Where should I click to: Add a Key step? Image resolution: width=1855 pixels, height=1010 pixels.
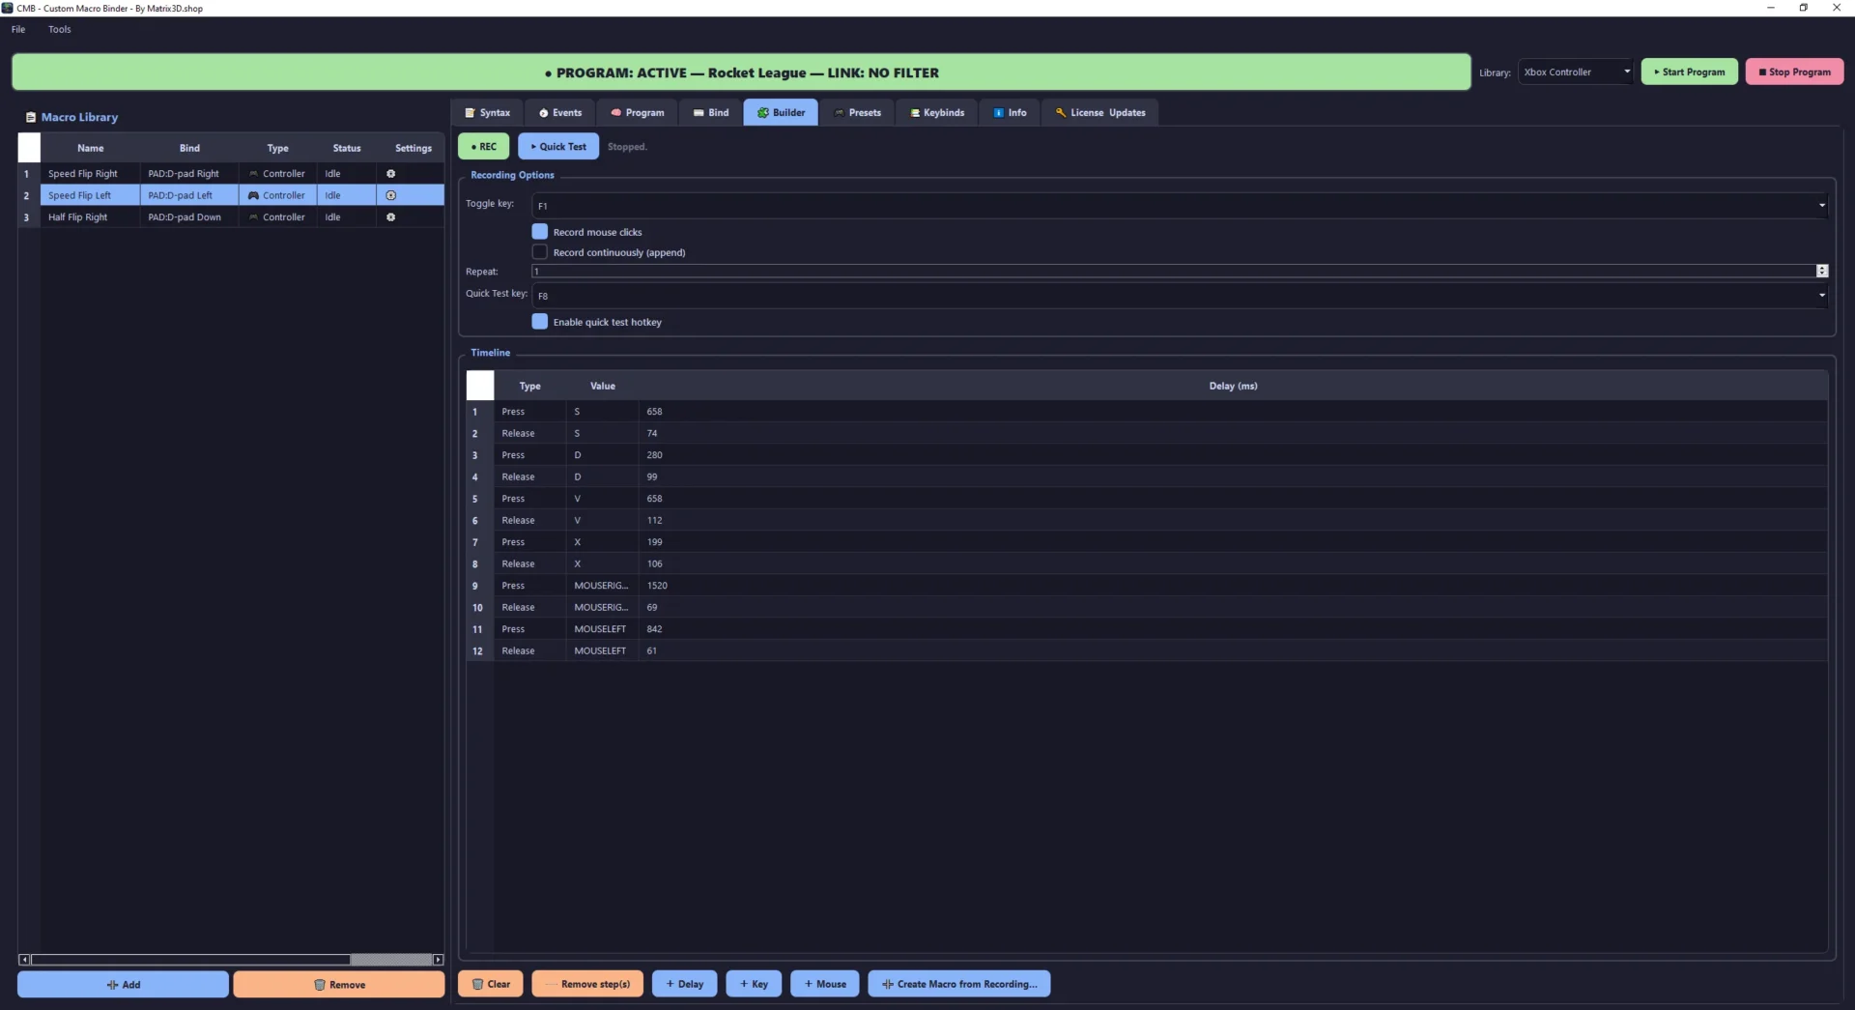click(754, 984)
